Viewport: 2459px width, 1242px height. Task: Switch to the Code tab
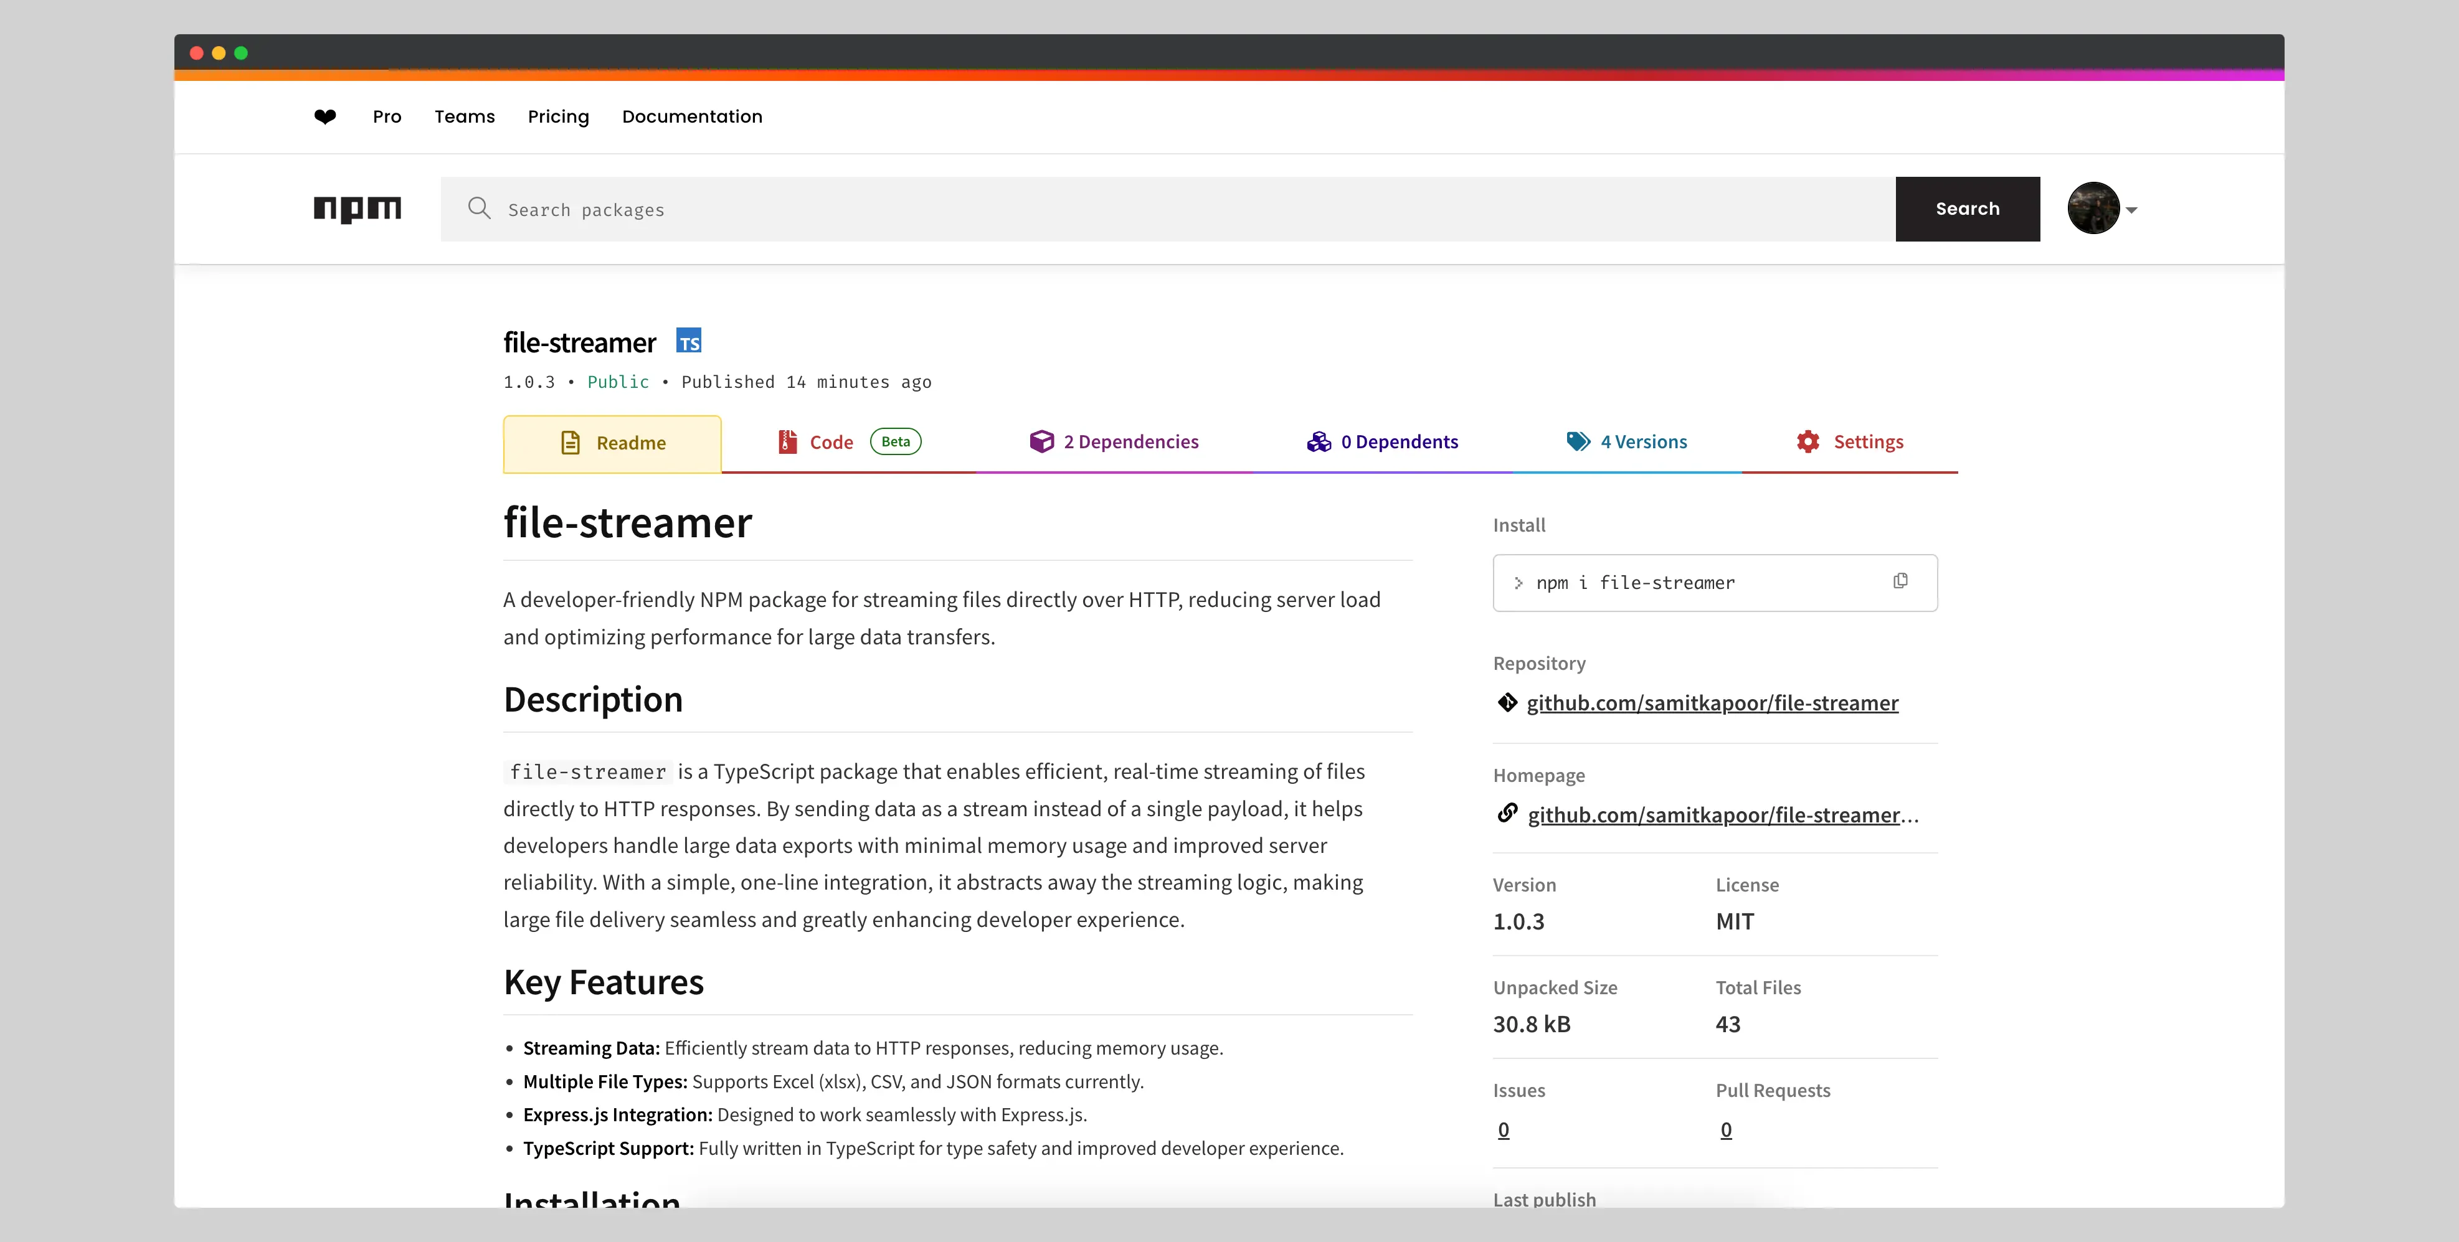pyautogui.click(x=830, y=443)
